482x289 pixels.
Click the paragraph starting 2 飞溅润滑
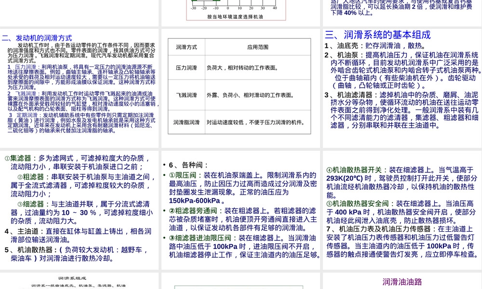tap(83, 101)
